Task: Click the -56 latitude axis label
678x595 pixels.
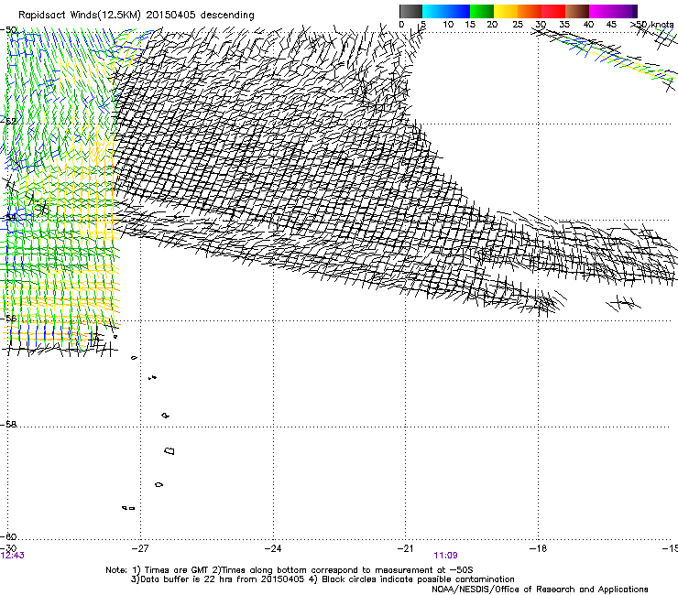Action: tap(8, 319)
